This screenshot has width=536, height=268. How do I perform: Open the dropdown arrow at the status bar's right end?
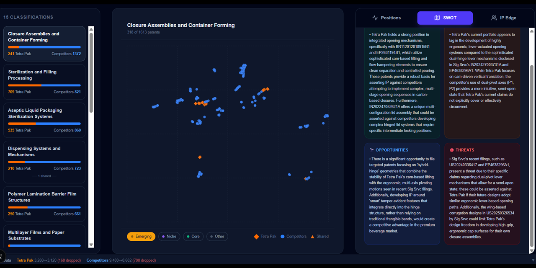[532, 260]
